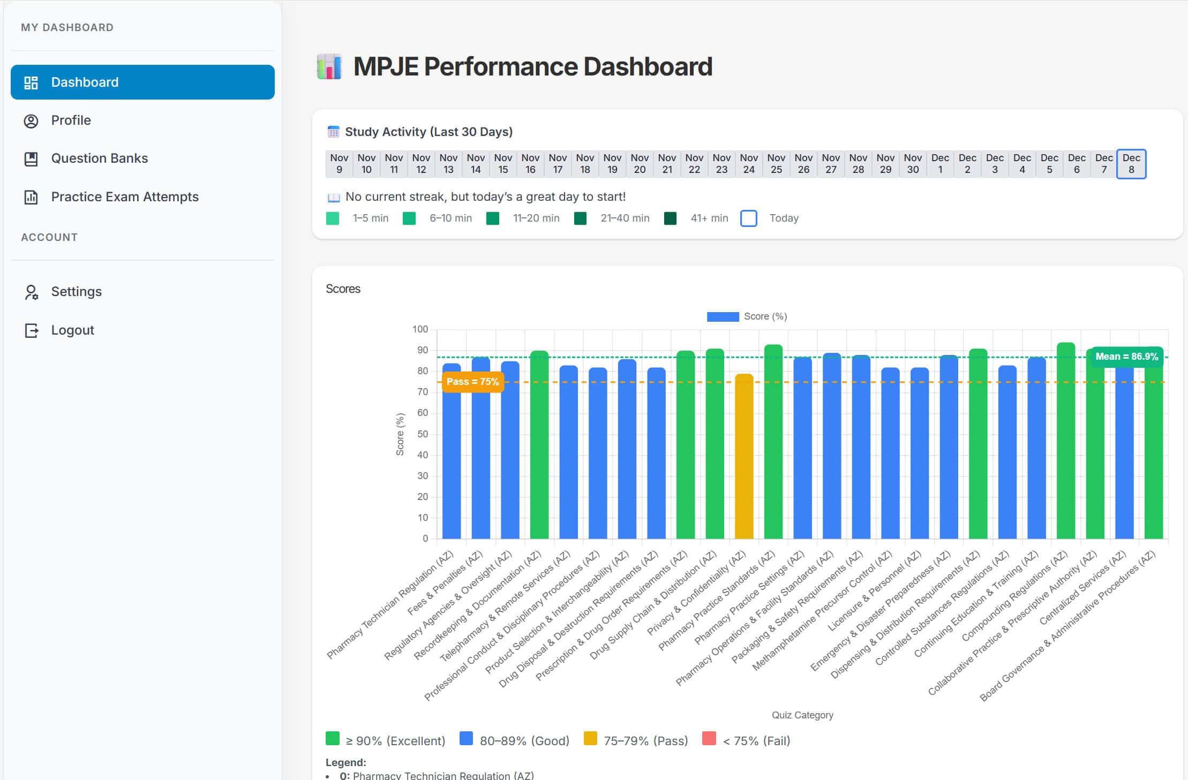Click the book emoji beside the streak message
This screenshot has height=780, width=1188.
(333, 197)
